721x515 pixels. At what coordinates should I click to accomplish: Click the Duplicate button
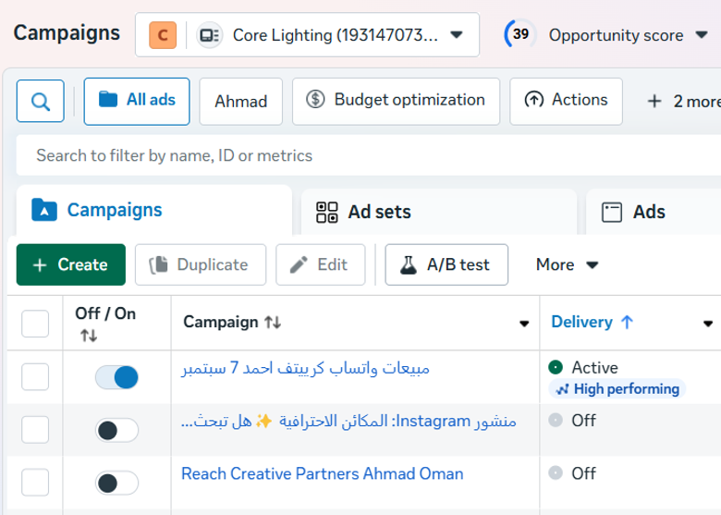click(x=201, y=264)
